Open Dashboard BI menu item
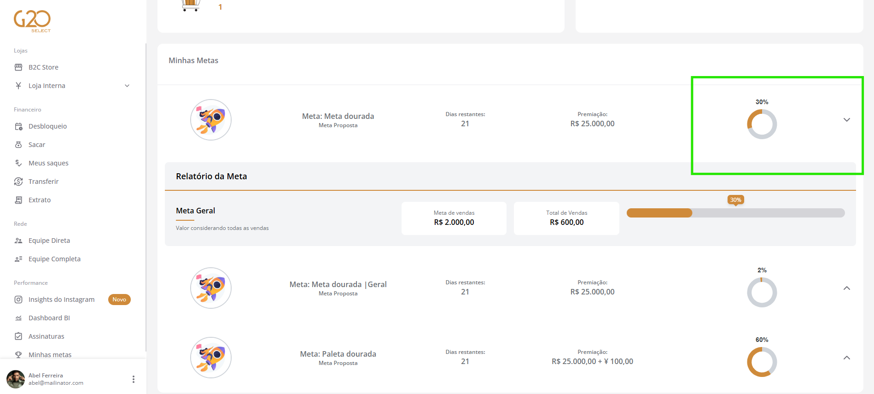This screenshot has width=874, height=394. [49, 318]
